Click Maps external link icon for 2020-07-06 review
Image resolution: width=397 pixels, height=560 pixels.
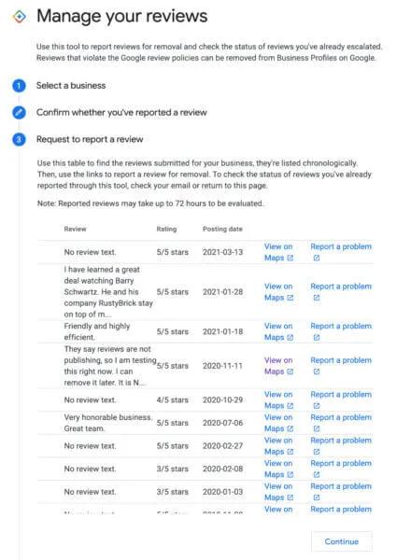pos(291,428)
